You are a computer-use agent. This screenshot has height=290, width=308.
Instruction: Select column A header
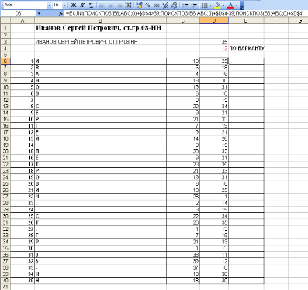(x=22, y=20)
